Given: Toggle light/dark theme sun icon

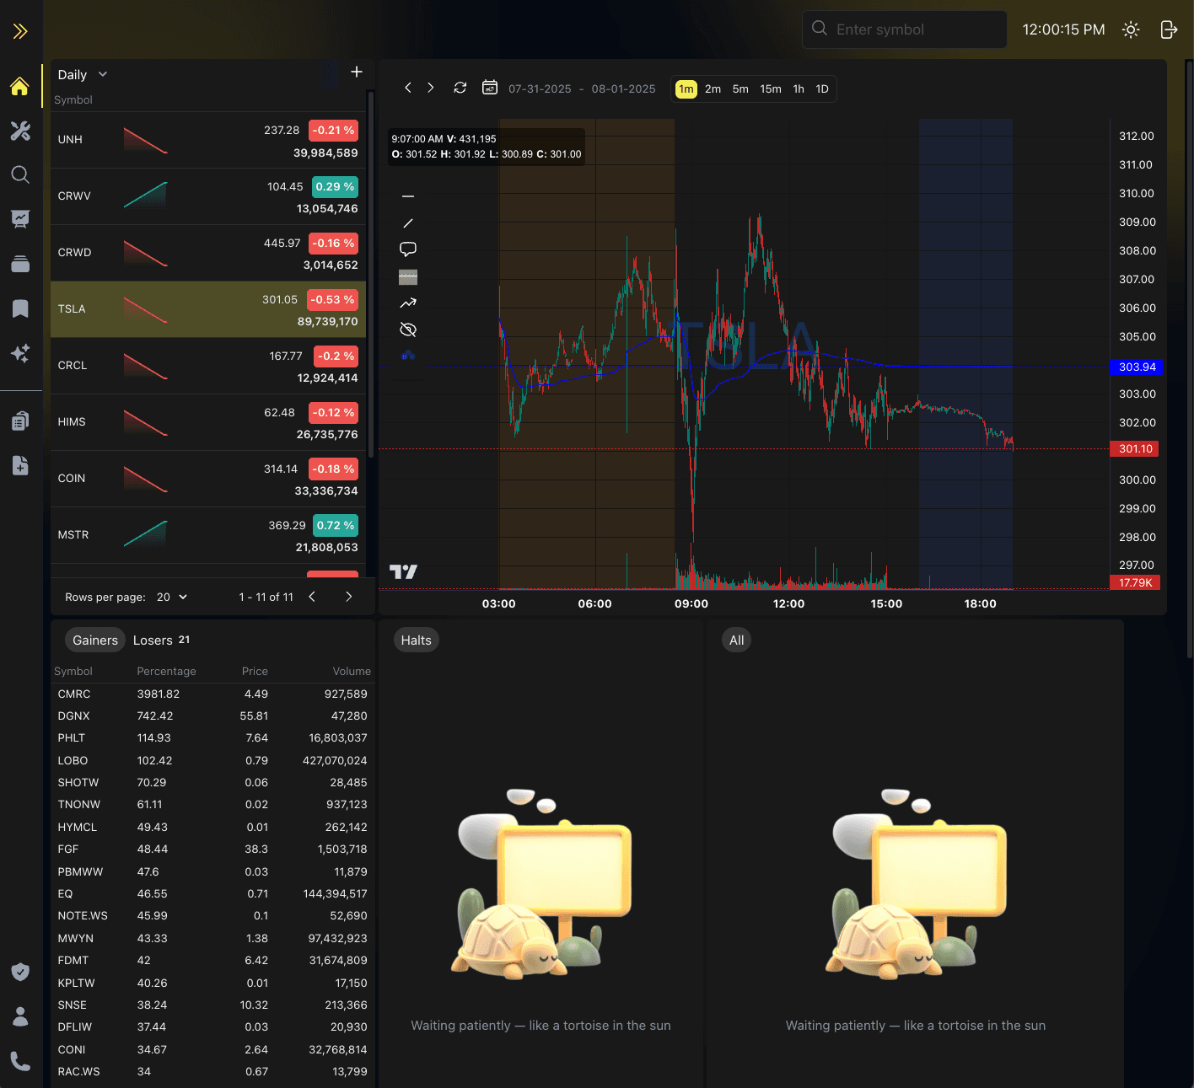Looking at the screenshot, I should (x=1131, y=29).
